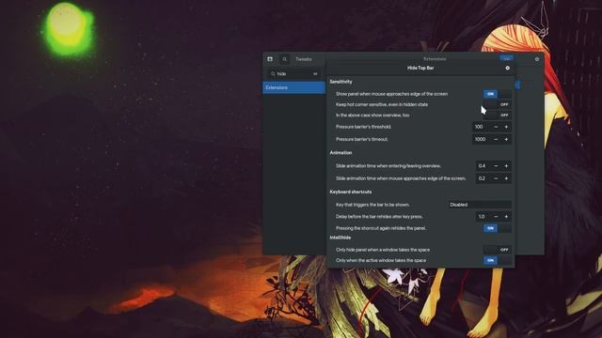Toggle the global Extensions switch in Tweaks headerbar

click(506, 58)
